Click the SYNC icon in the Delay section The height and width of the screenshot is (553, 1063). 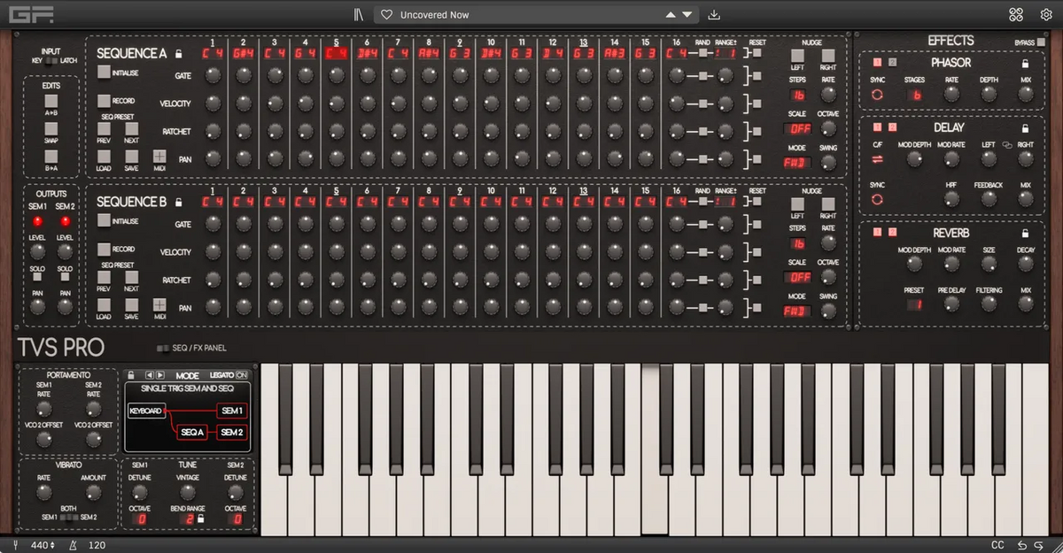(x=877, y=200)
